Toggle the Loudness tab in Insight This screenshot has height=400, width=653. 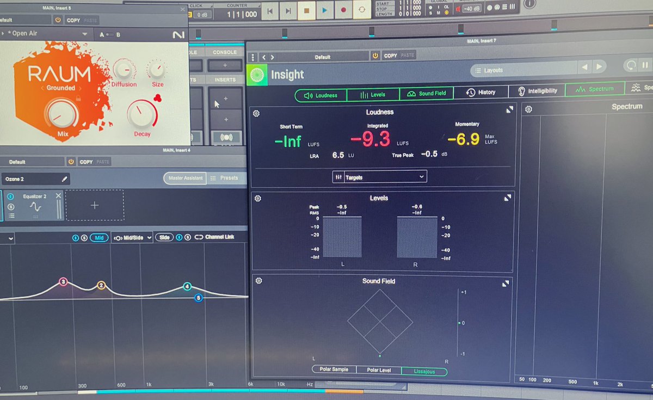[321, 95]
